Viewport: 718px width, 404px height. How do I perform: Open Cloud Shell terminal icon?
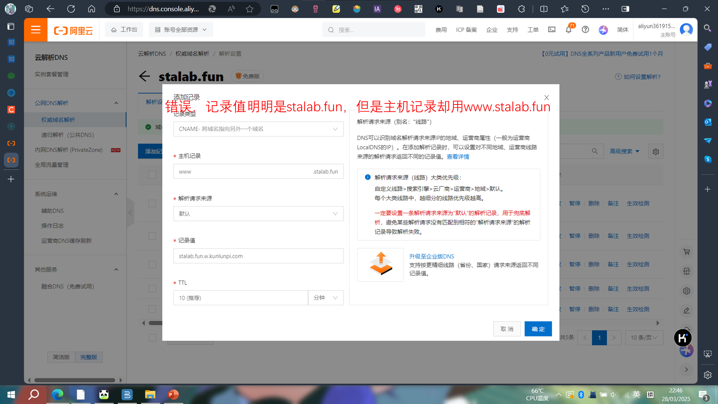pos(551,30)
